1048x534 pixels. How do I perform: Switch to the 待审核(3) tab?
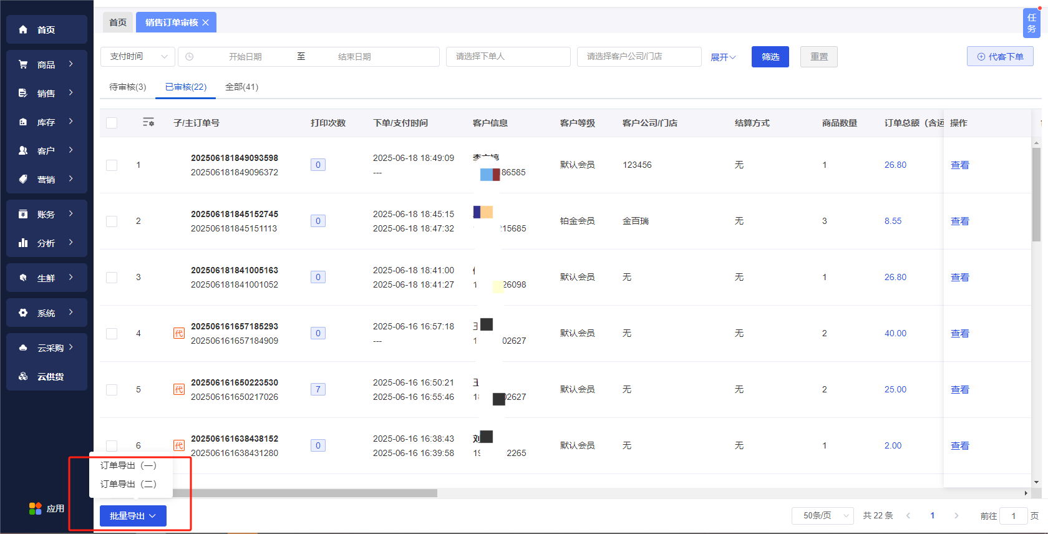(x=127, y=87)
